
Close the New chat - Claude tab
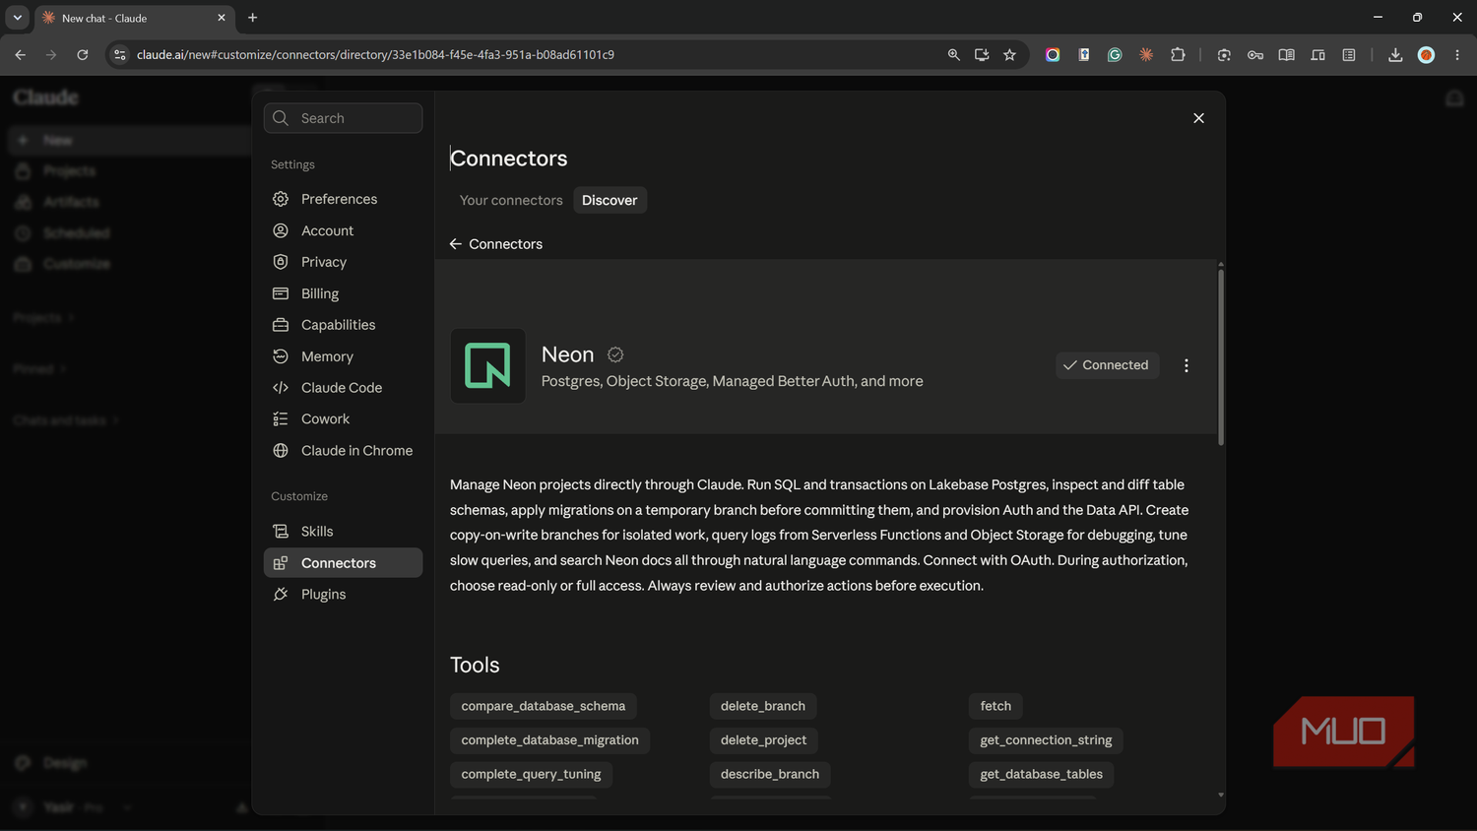click(222, 18)
